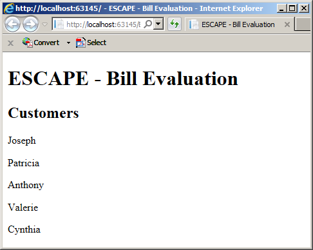
Task: Click the customer name Joseph
Action: tap(22, 141)
